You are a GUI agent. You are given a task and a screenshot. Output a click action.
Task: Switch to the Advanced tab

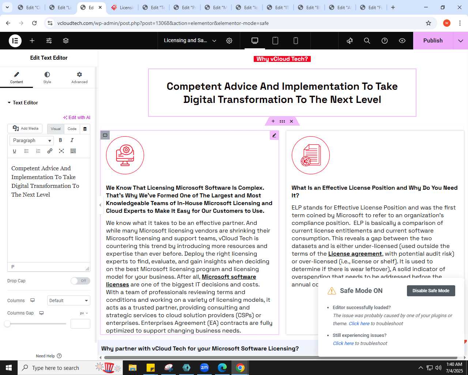79,78
